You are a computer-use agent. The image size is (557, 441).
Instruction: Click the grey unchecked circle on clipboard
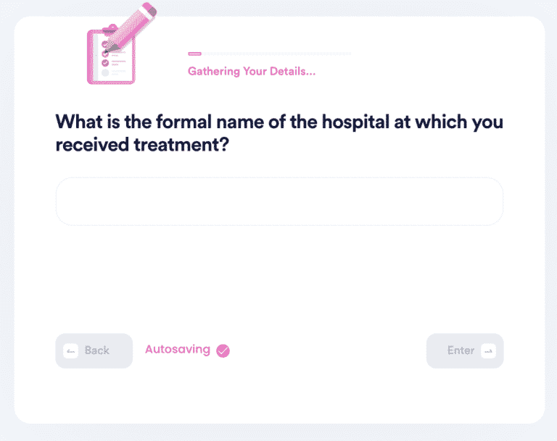click(105, 72)
